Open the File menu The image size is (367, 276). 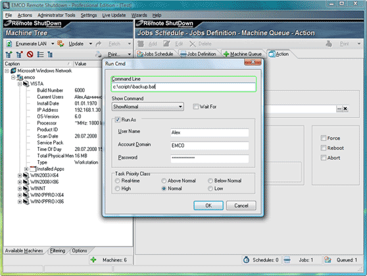click(x=9, y=15)
